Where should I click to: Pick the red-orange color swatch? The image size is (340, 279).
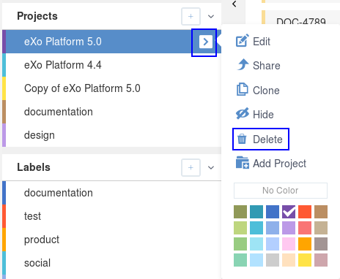[305, 212]
